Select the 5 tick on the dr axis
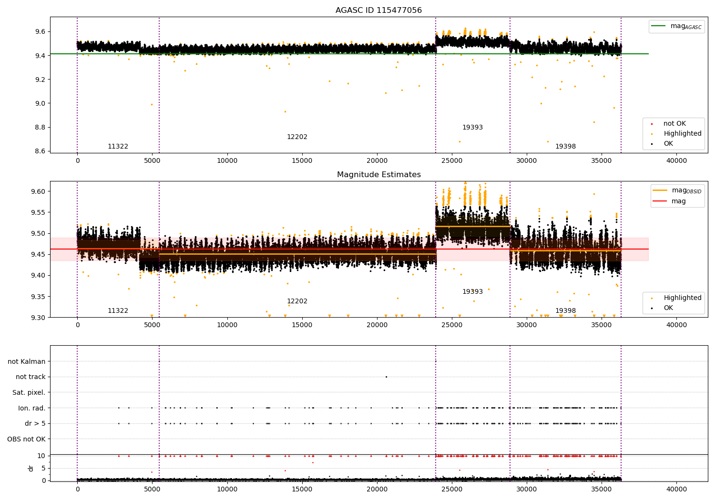715x500 pixels. point(43,468)
